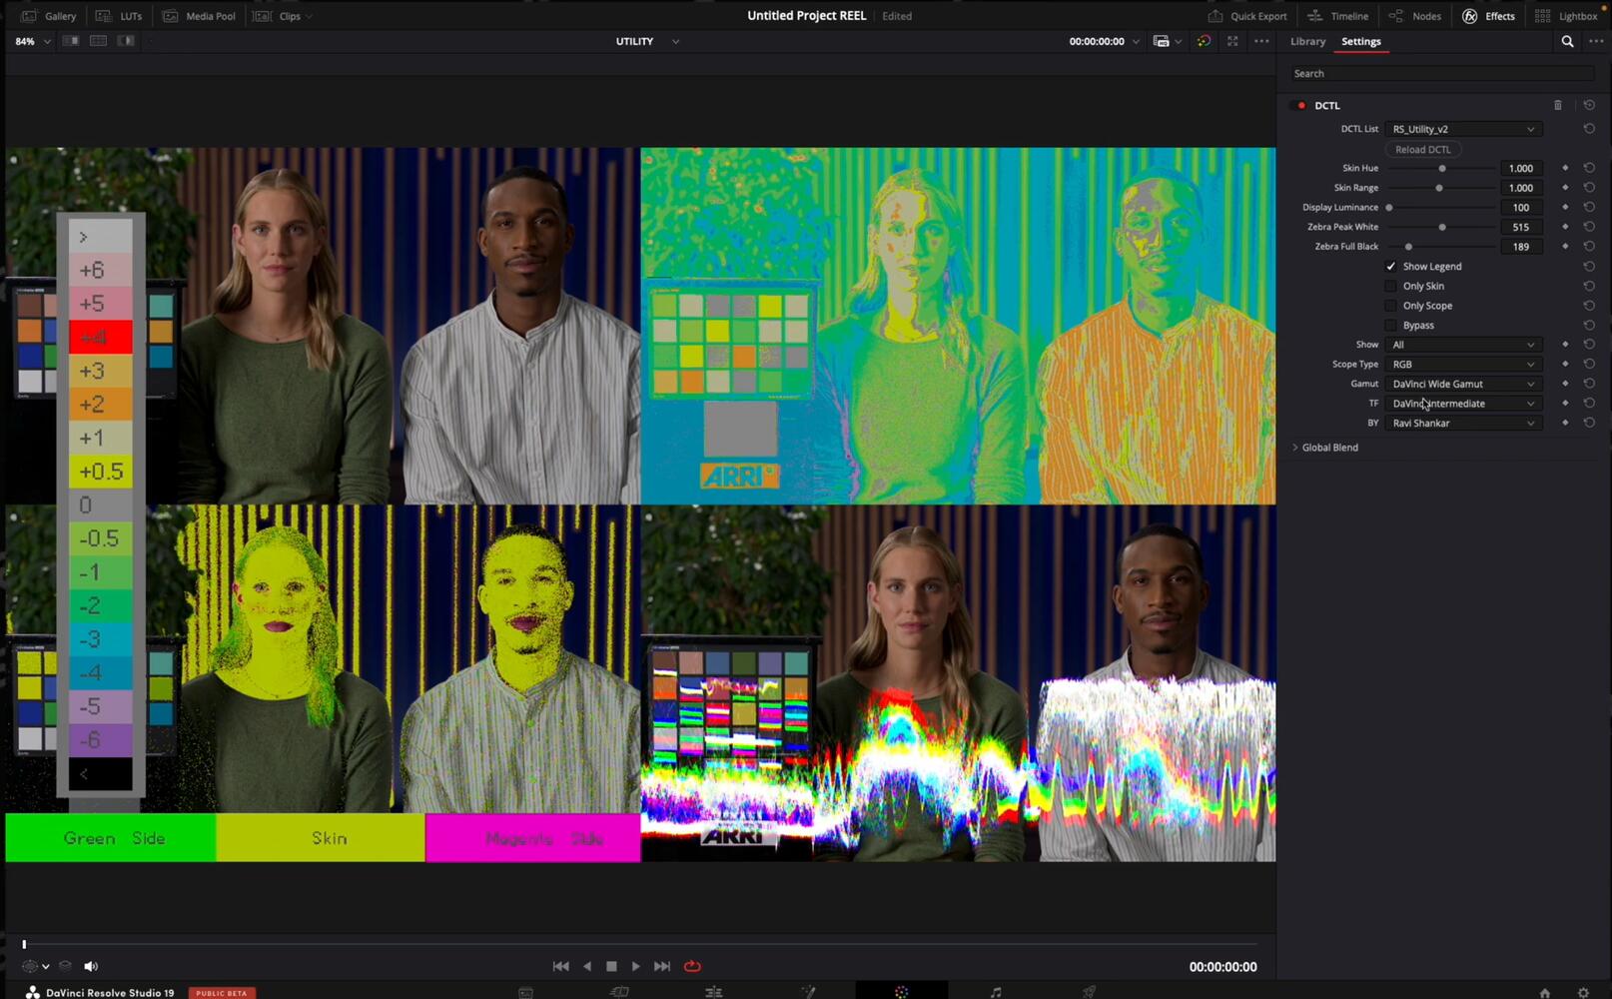Image resolution: width=1612 pixels, height=999 pixels.
Task: Open the Effects panel icon
Action: coord(1488,16)
